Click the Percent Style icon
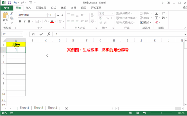This screenshot has width=187, height=116. pos(107,18)
